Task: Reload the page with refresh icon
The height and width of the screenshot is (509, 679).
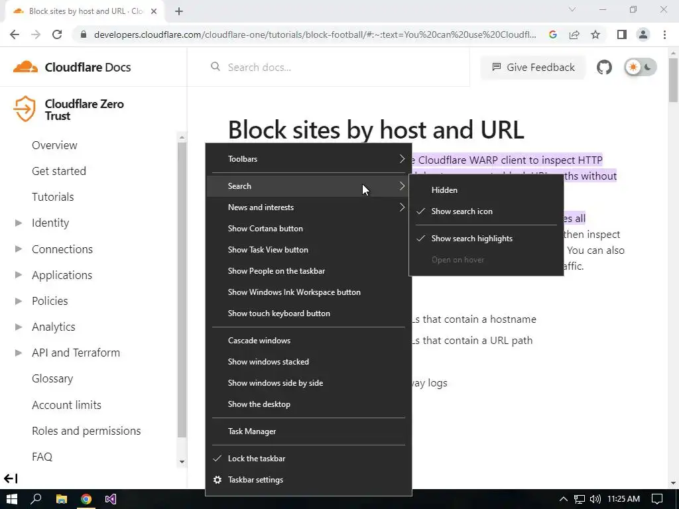Action: [57, 34]
